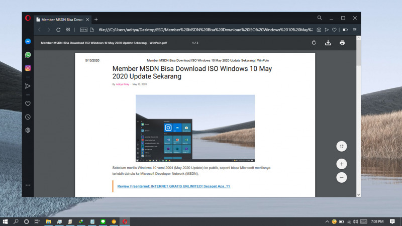Go back to previous page
The image size is (402, 226).
[40, 30]
